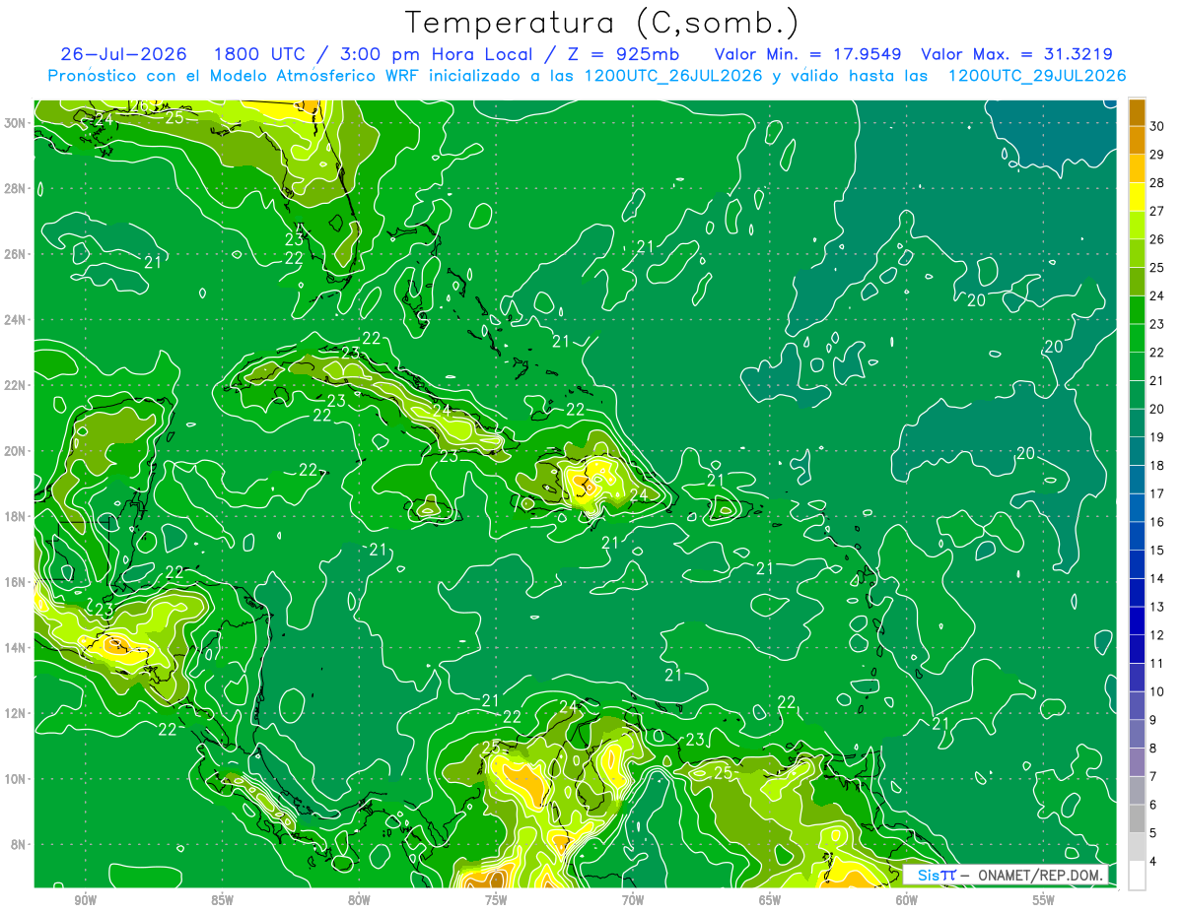This screenshot has height=913, width=1183.
Task: Click the "28N" latitude label
Action: click(17, 188)
